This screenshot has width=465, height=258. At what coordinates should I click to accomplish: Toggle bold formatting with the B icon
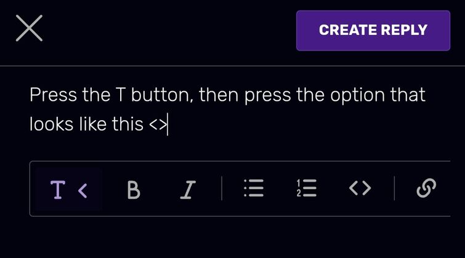[x=134, y=190]
